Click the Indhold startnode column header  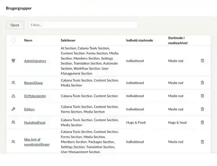tap(139, 40)
